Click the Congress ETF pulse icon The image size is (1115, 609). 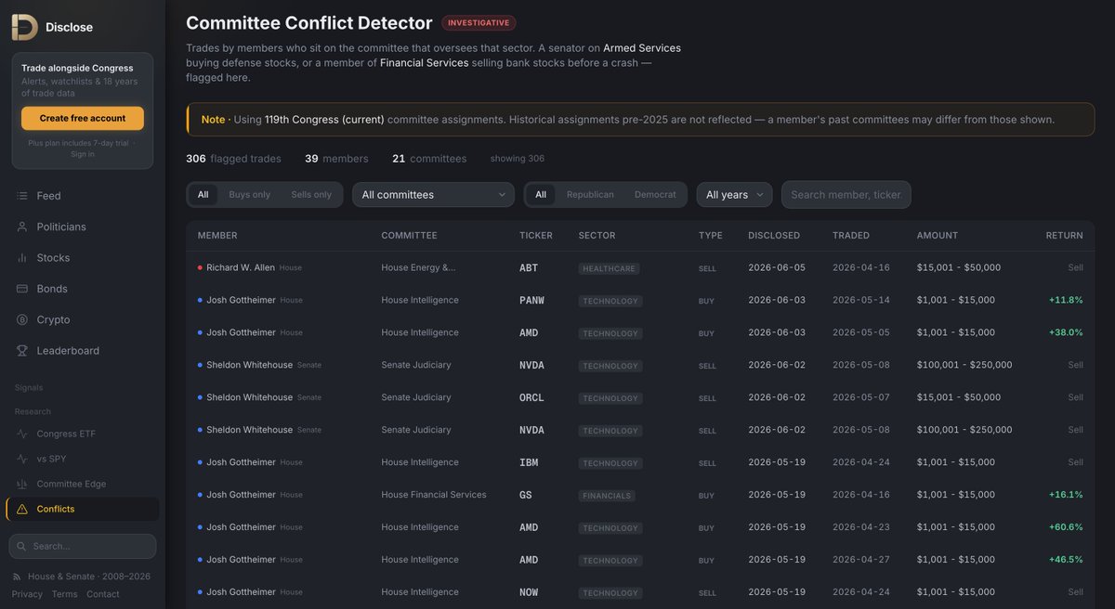click(22, 434)
